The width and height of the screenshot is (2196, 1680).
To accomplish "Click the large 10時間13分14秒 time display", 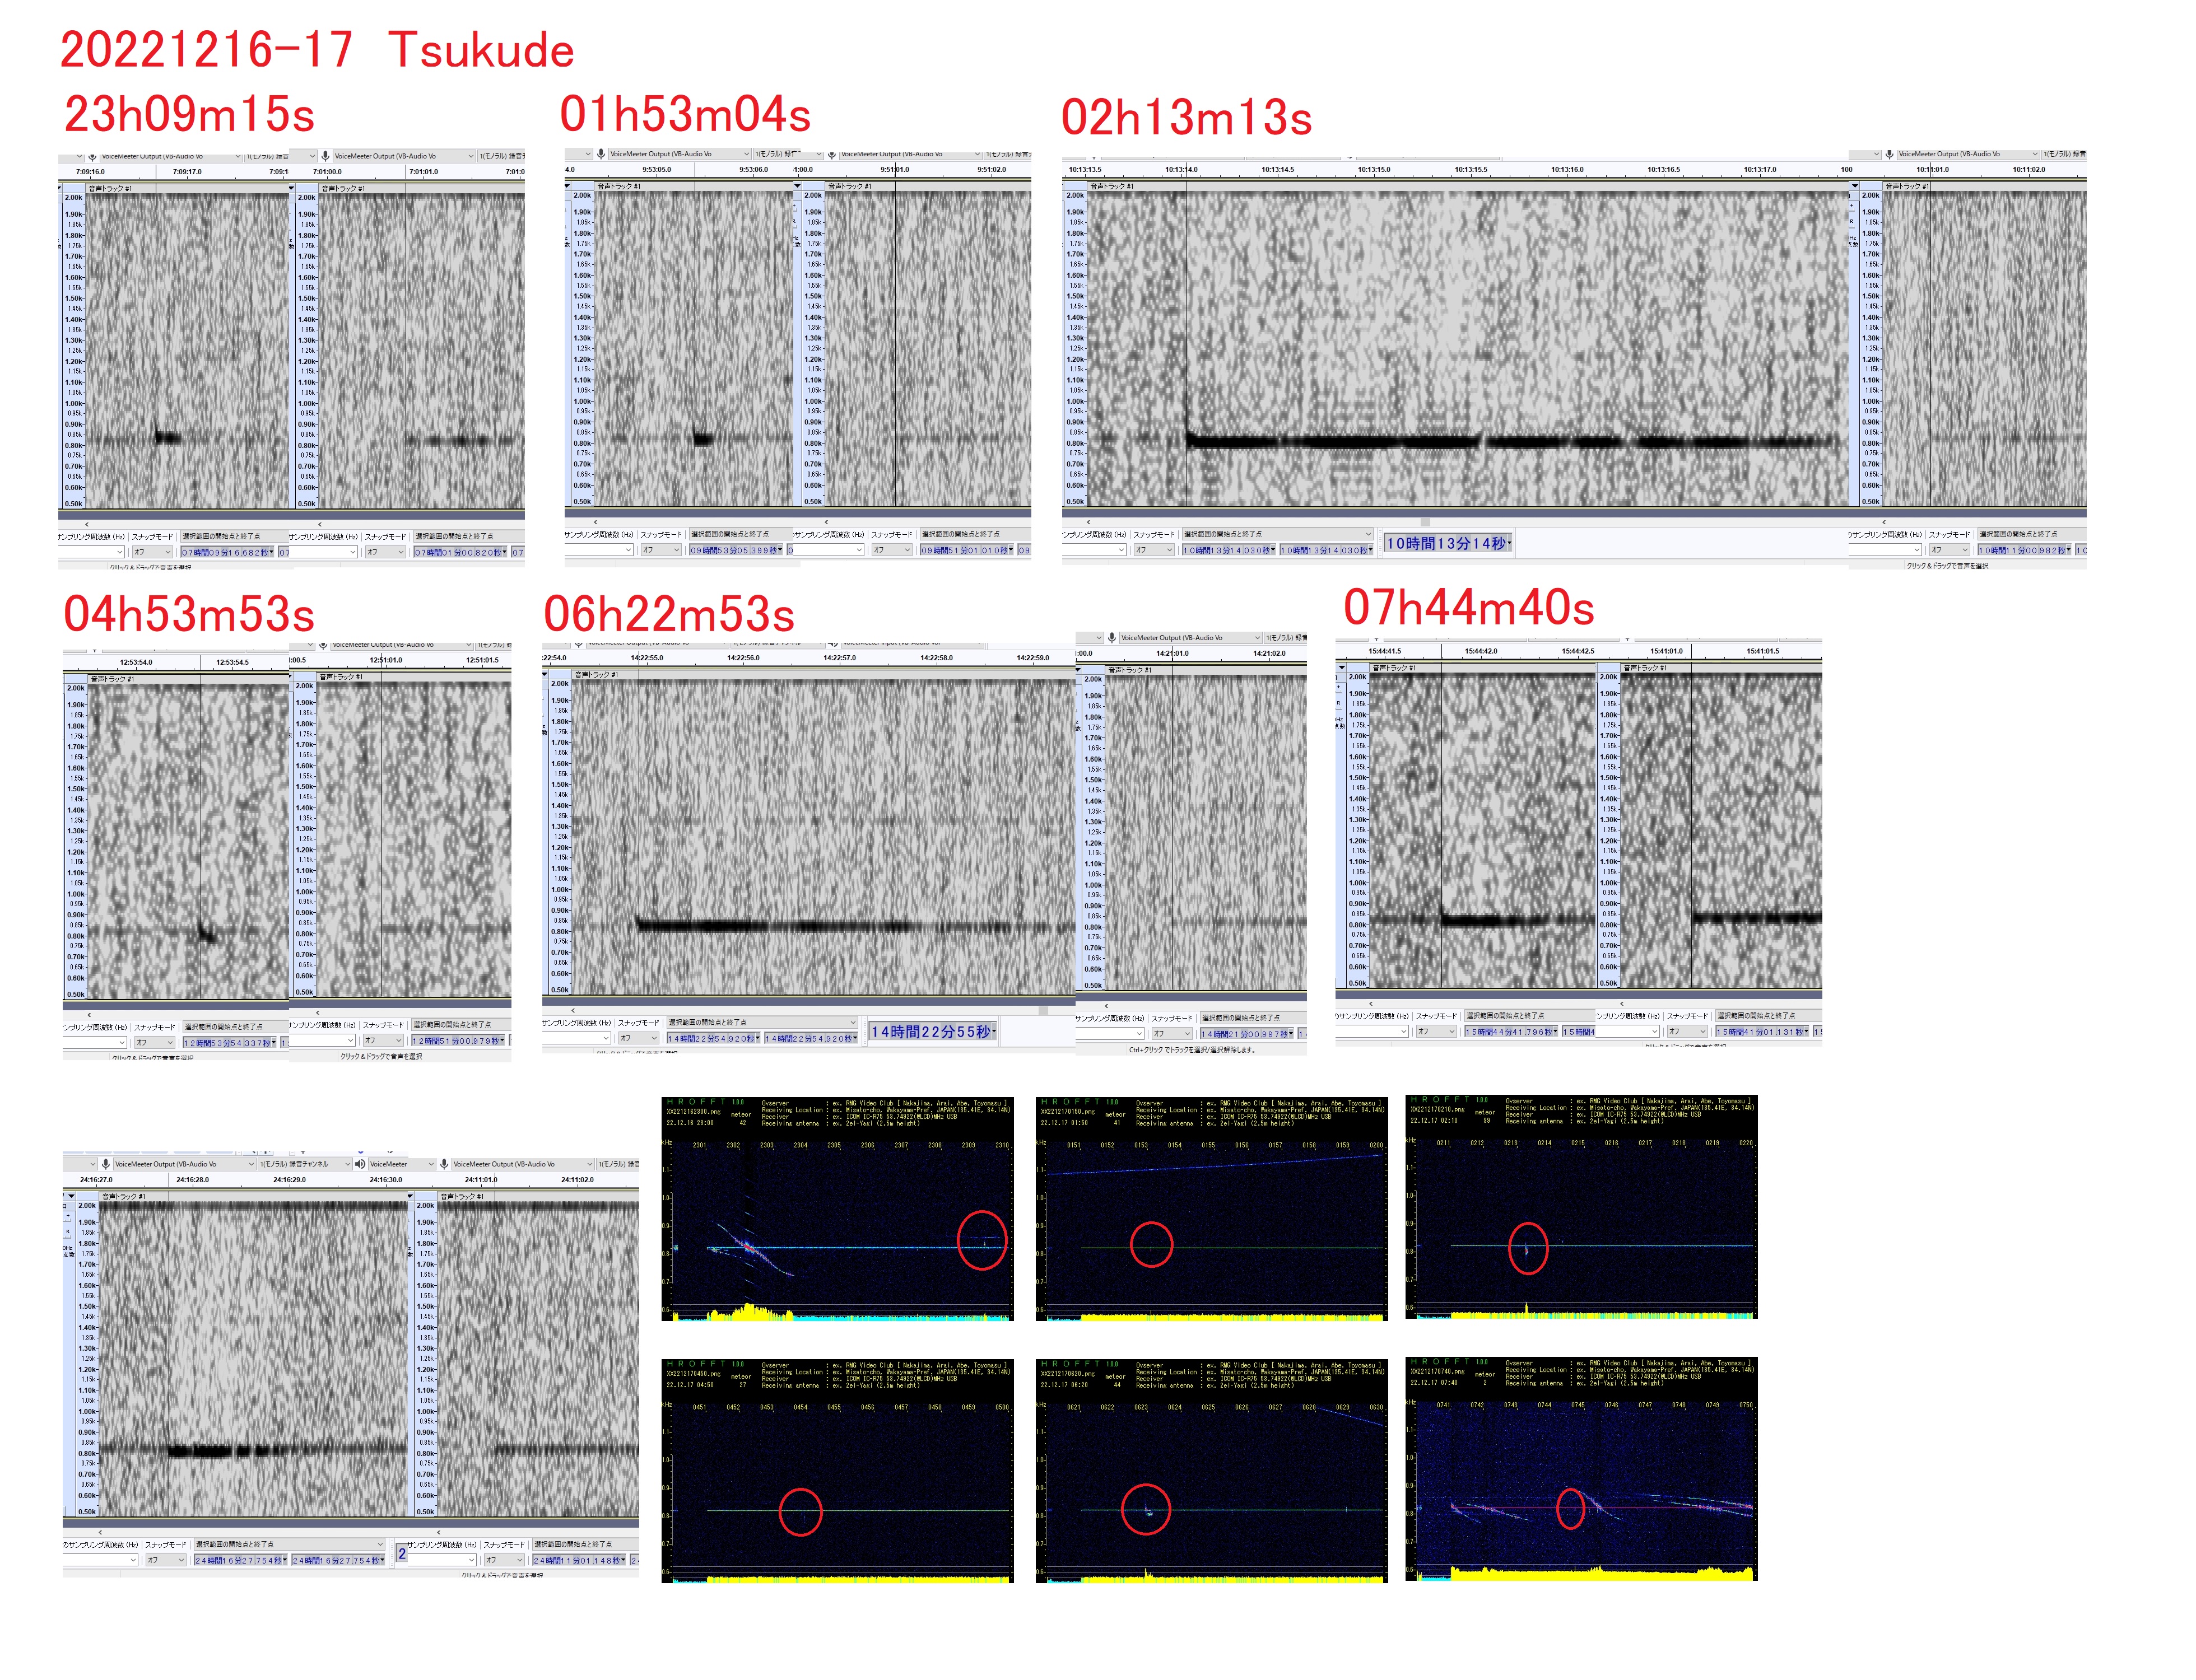I will click(1446, 543).
